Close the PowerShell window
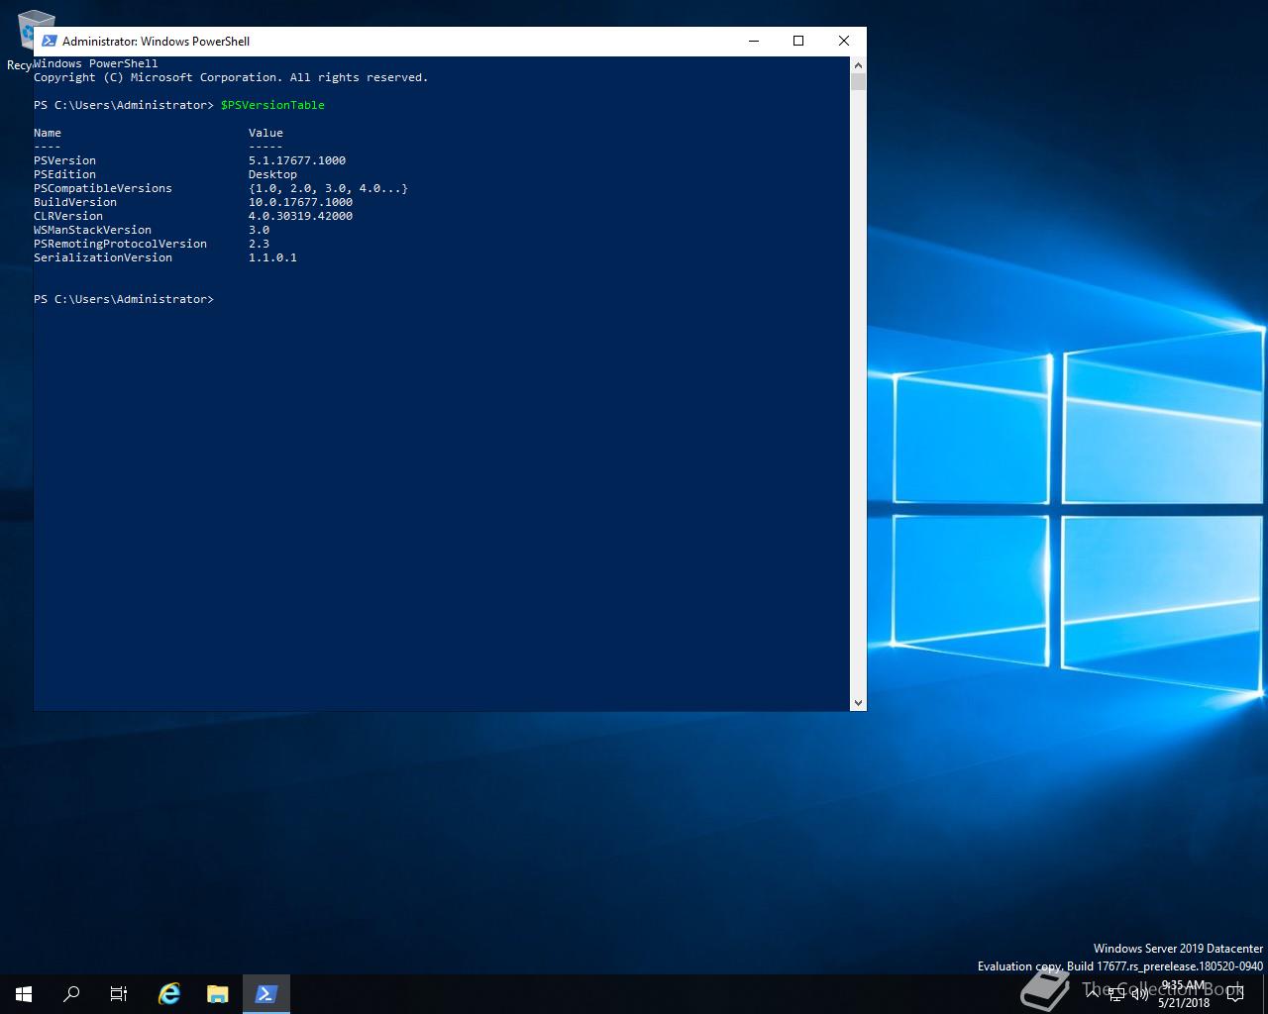 [844, 41]
